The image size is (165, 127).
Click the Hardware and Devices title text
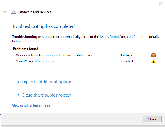pyautogui.click(x=34, y=12)
